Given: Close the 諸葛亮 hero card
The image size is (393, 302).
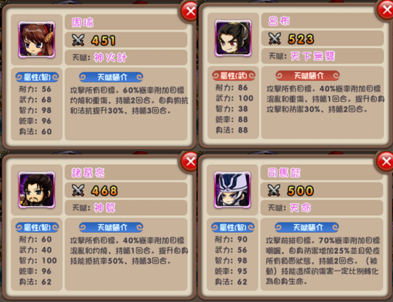Looking at the screenshot, I should click(x=190, y=162).
